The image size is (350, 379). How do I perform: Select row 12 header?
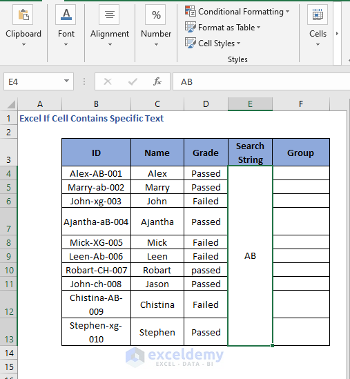[x=9, y=304]
